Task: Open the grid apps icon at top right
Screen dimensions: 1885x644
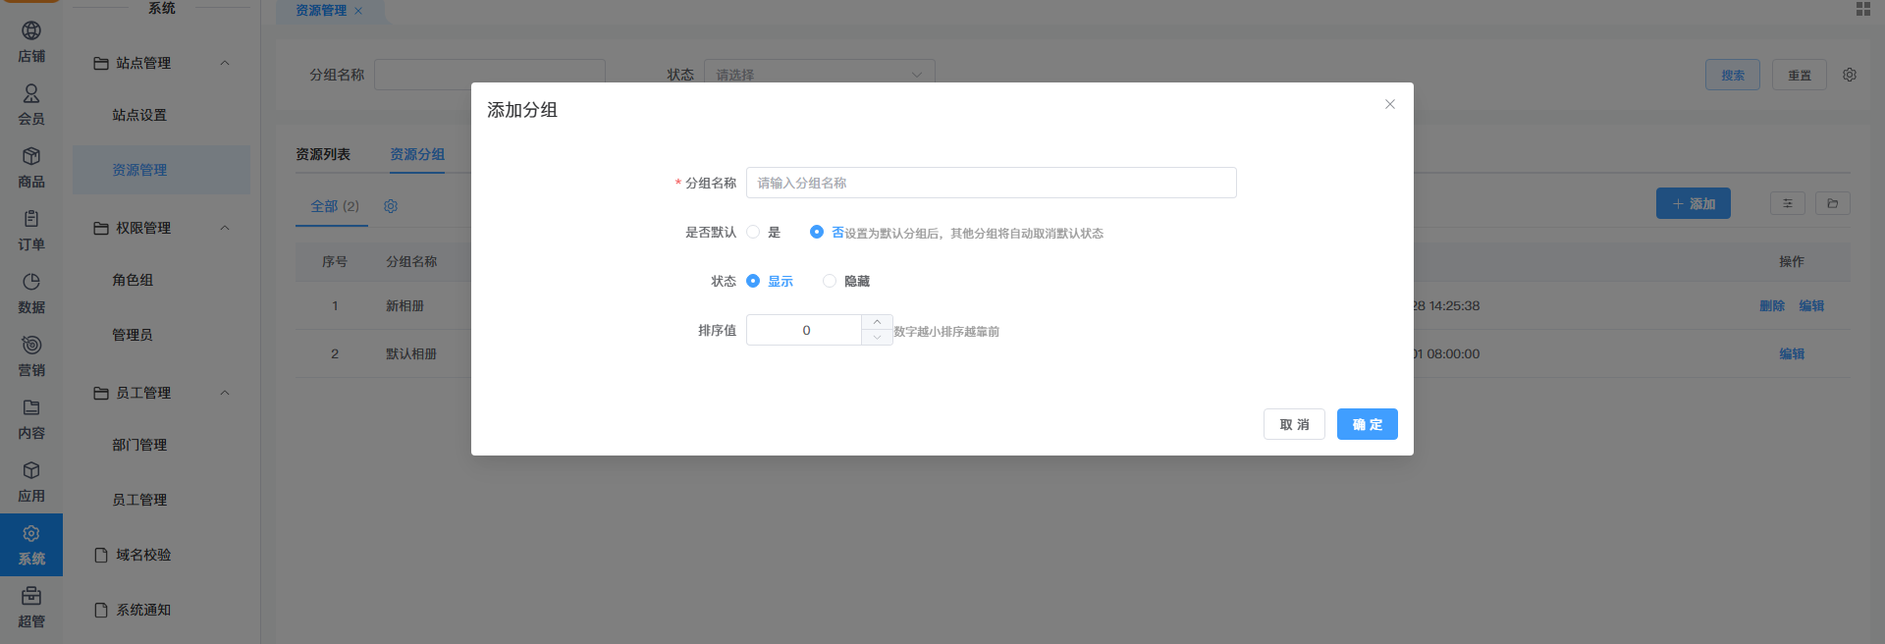Action: click(1862, 9)
